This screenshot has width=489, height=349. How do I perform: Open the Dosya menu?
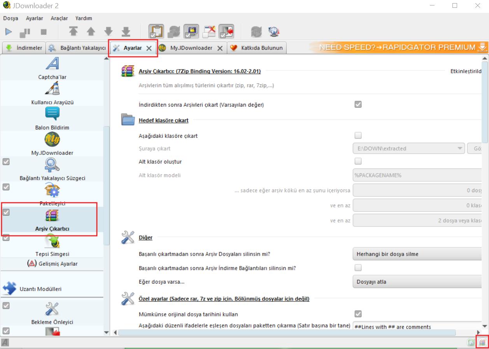pos(11,18)
